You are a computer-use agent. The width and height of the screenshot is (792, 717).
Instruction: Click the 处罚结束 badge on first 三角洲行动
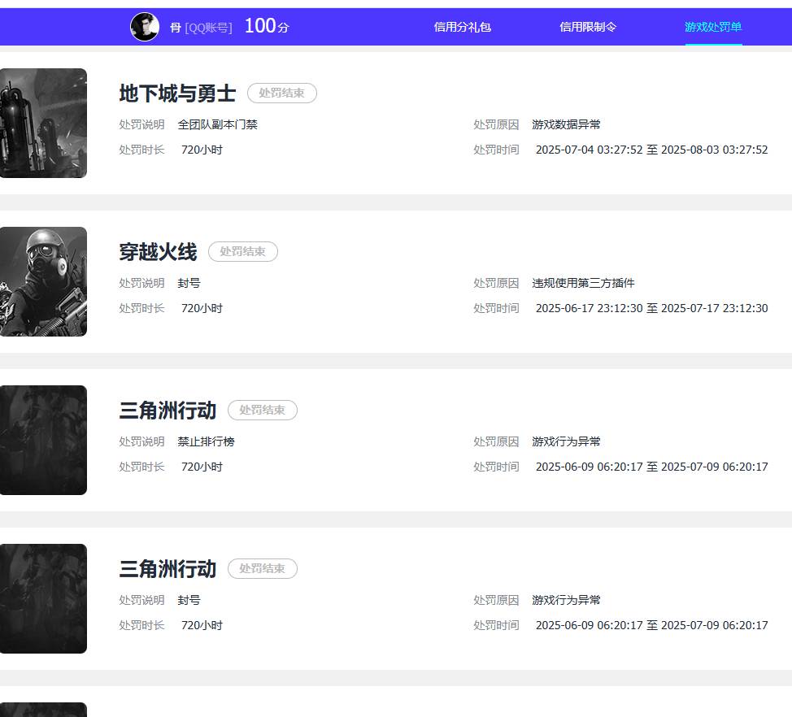click(263, 410)
